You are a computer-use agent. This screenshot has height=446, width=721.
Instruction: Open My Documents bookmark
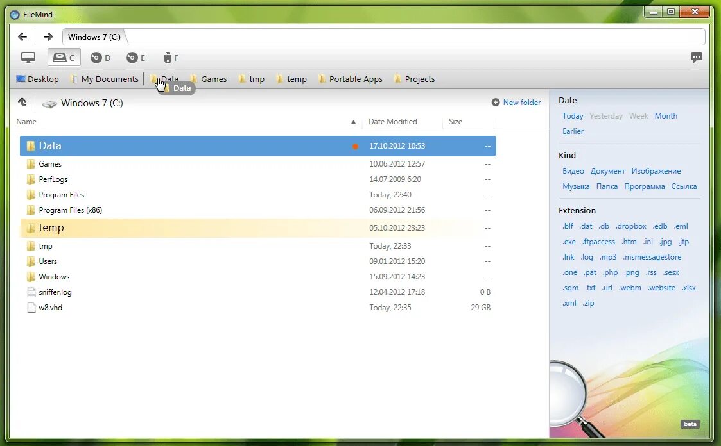tap(105, 79)
